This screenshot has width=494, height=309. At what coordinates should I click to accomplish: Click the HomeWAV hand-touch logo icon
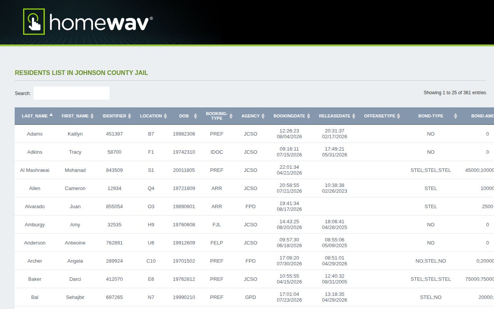(x=34, y=22)
